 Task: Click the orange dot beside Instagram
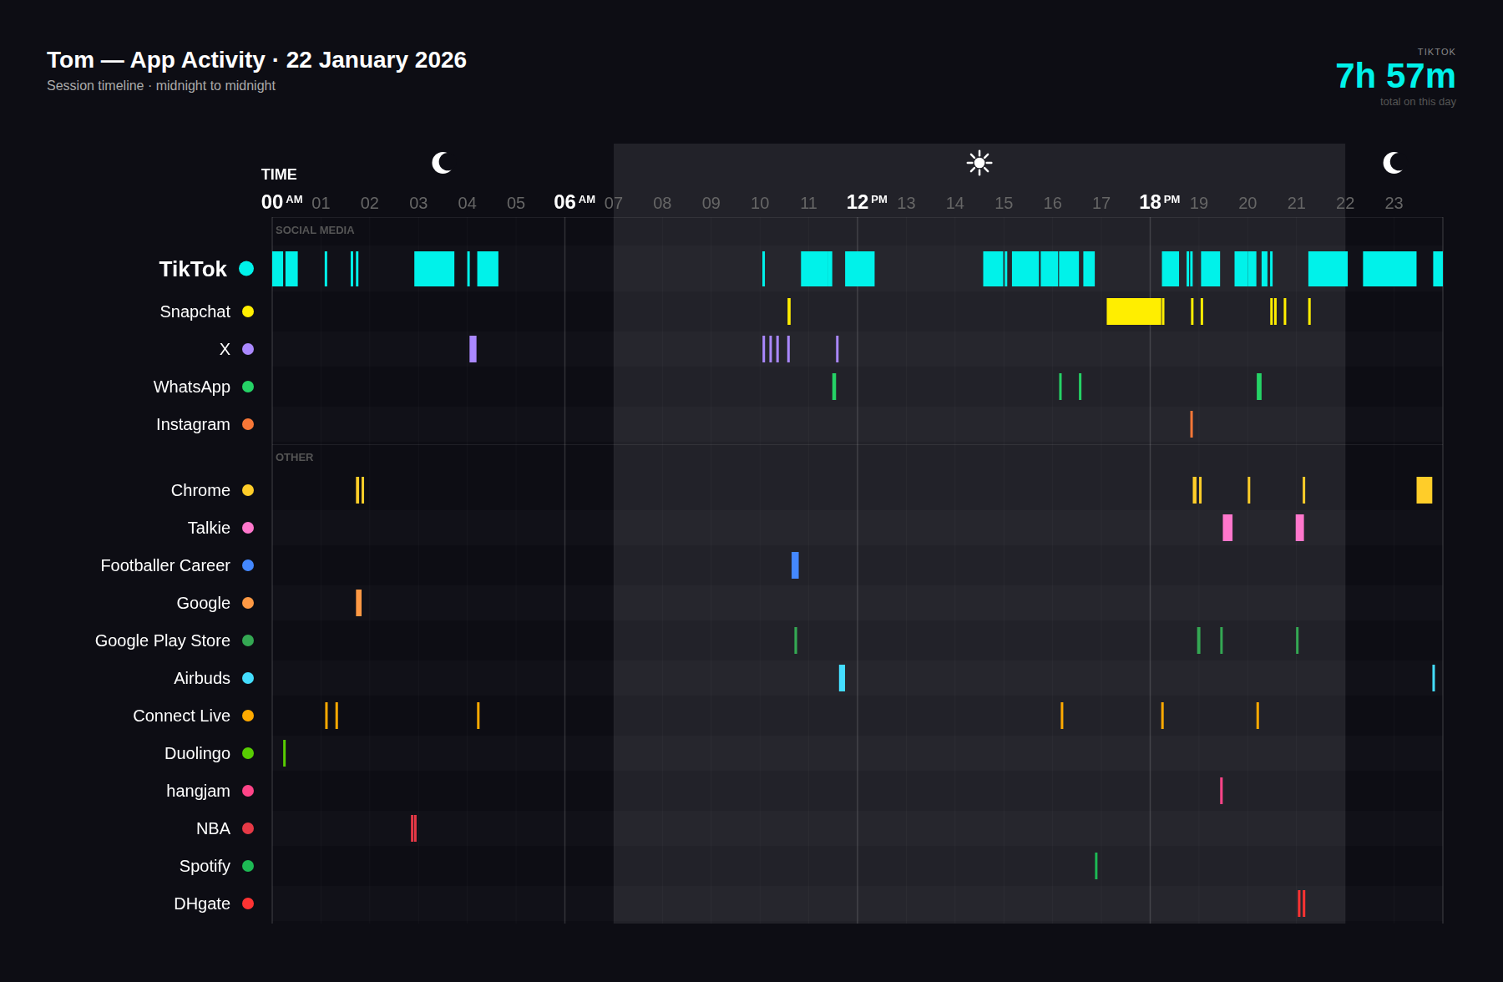(248, 424)
